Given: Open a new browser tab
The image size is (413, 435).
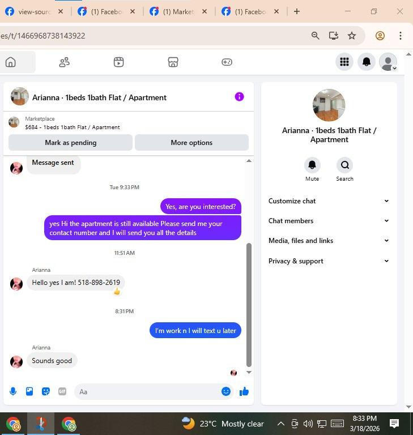Looking at the screenshot, I should tap(297, 11).
